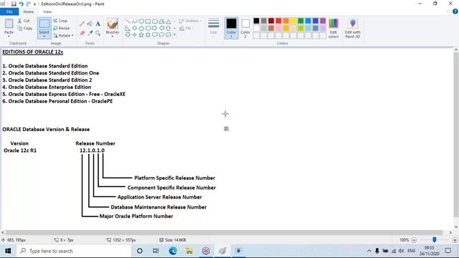Choose the Oval shape

[141, 21]
